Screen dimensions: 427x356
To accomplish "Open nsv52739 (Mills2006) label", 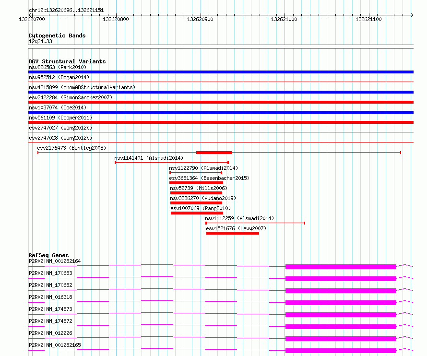I will click(x=199, y=188).
